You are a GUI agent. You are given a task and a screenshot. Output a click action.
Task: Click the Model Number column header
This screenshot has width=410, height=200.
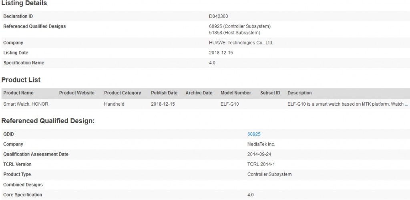coord(236,93)
